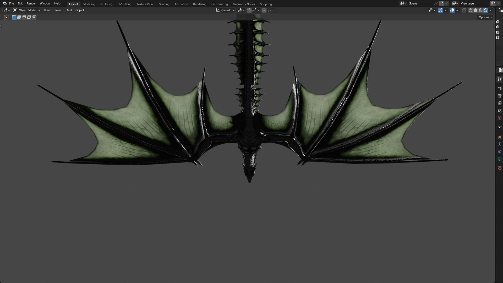Open proportional editing falloff dropdown
Screen dimensions: 503x283
click(x=271, y=10)
